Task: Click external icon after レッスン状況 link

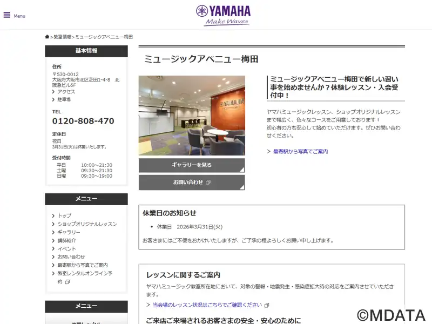Action: pos(267,305)
